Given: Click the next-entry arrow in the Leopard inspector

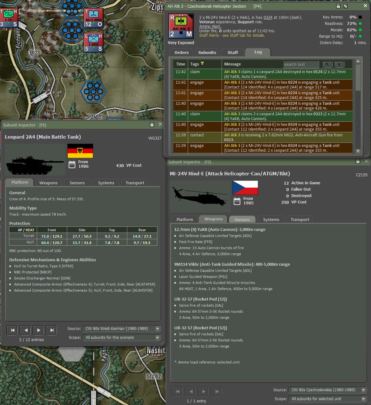Looking at the screenshot, I should coord(38,330).
